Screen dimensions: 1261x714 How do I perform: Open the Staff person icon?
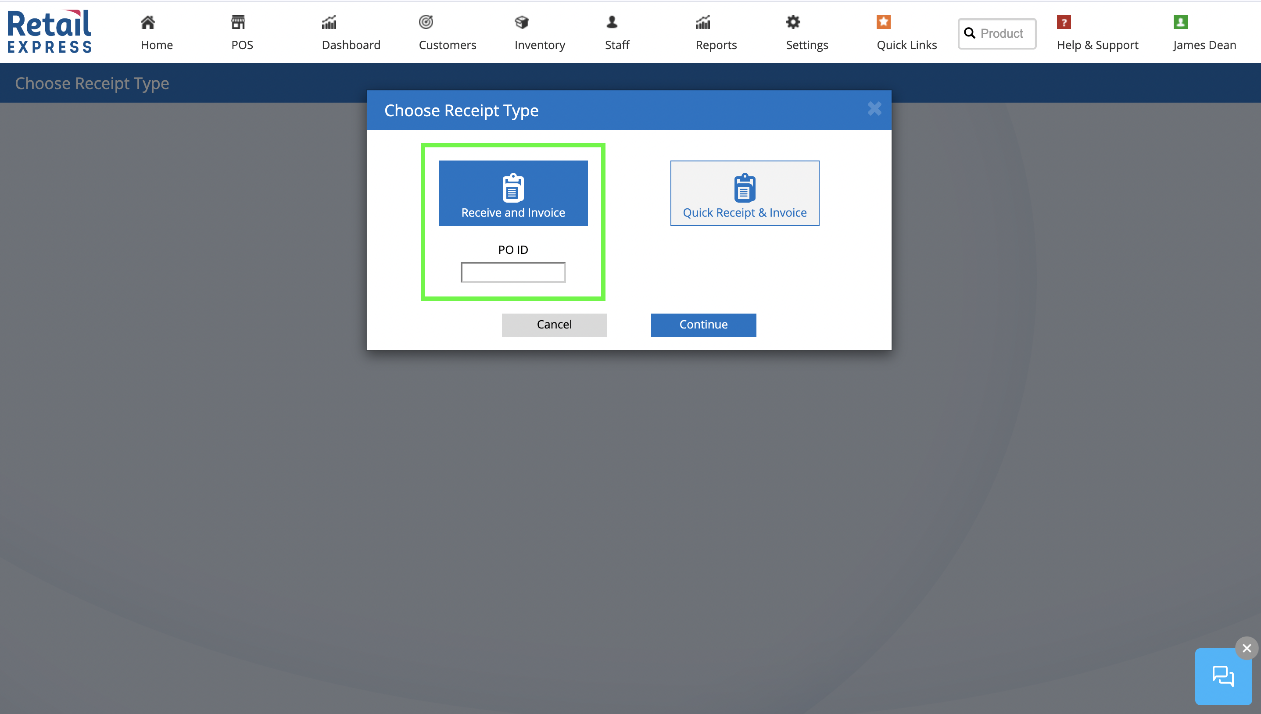[x=612, y=22]
